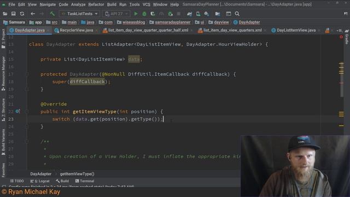Open the Terminal tool window
This screenshot has width=350, height=197.
pos(85,181)
